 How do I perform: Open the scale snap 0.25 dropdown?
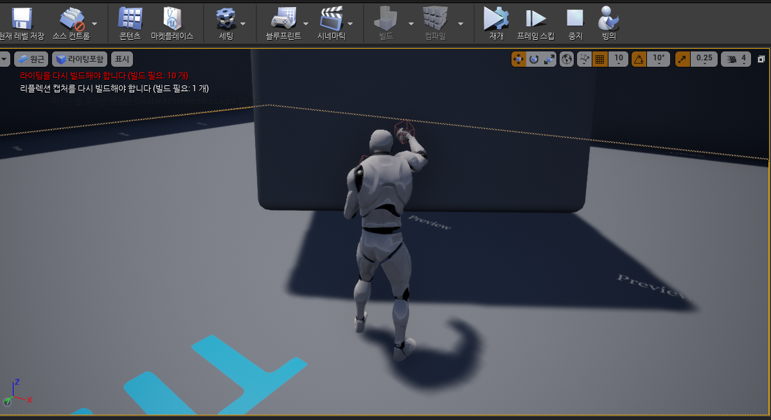click(704, 59)
